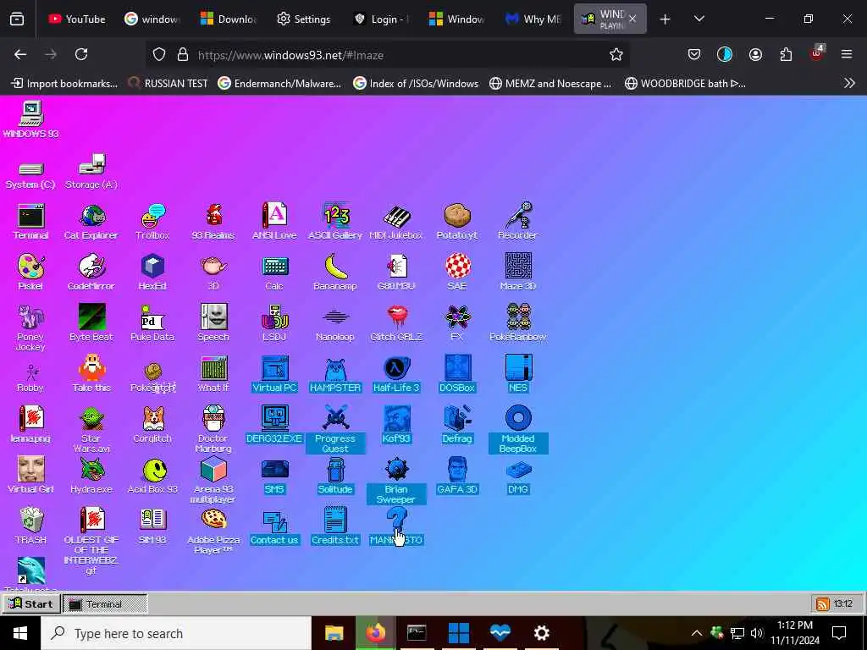This screenshot has height=650, width=867.
Task: Open Poney Jockey icon
Action: (30, 328)
